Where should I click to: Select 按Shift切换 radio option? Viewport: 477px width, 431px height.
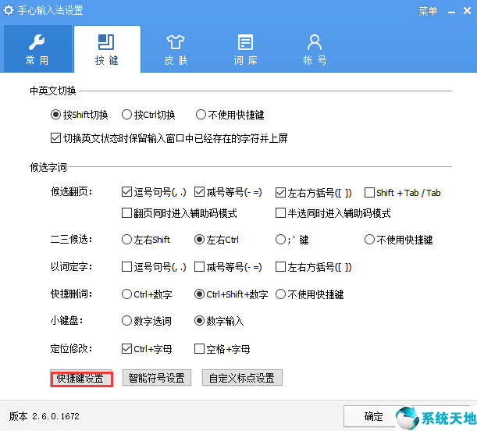coord(79,115)
